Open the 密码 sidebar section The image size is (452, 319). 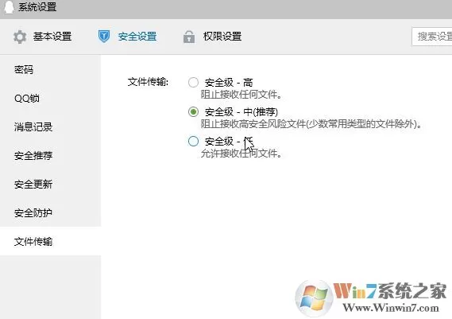click(x=51, y=70)
